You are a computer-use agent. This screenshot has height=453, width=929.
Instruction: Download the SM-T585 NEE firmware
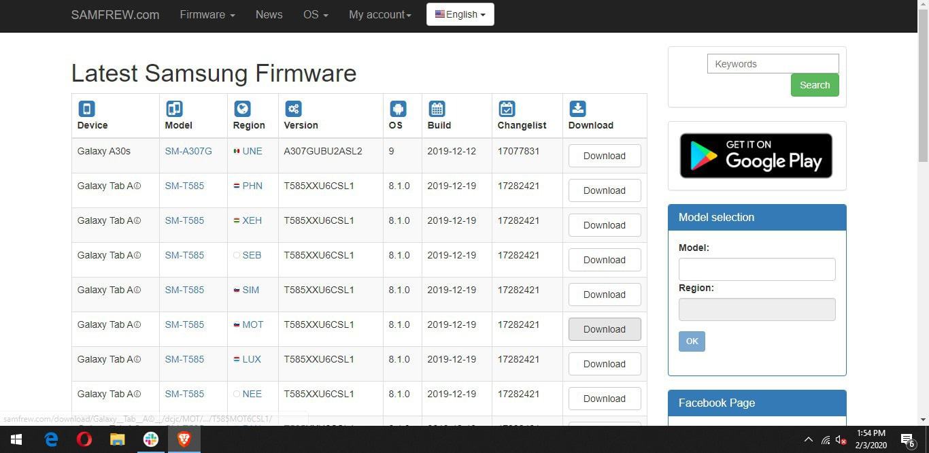pyautogui.click(x=605, y=399)
